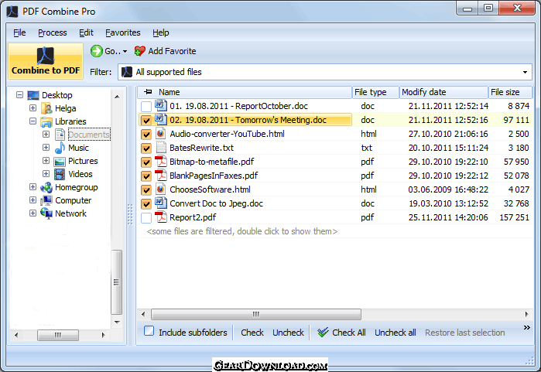541x372 pixels.
Task: Uncheck the BatesRewrite.txt checkbox
Action: click(146, 148)
